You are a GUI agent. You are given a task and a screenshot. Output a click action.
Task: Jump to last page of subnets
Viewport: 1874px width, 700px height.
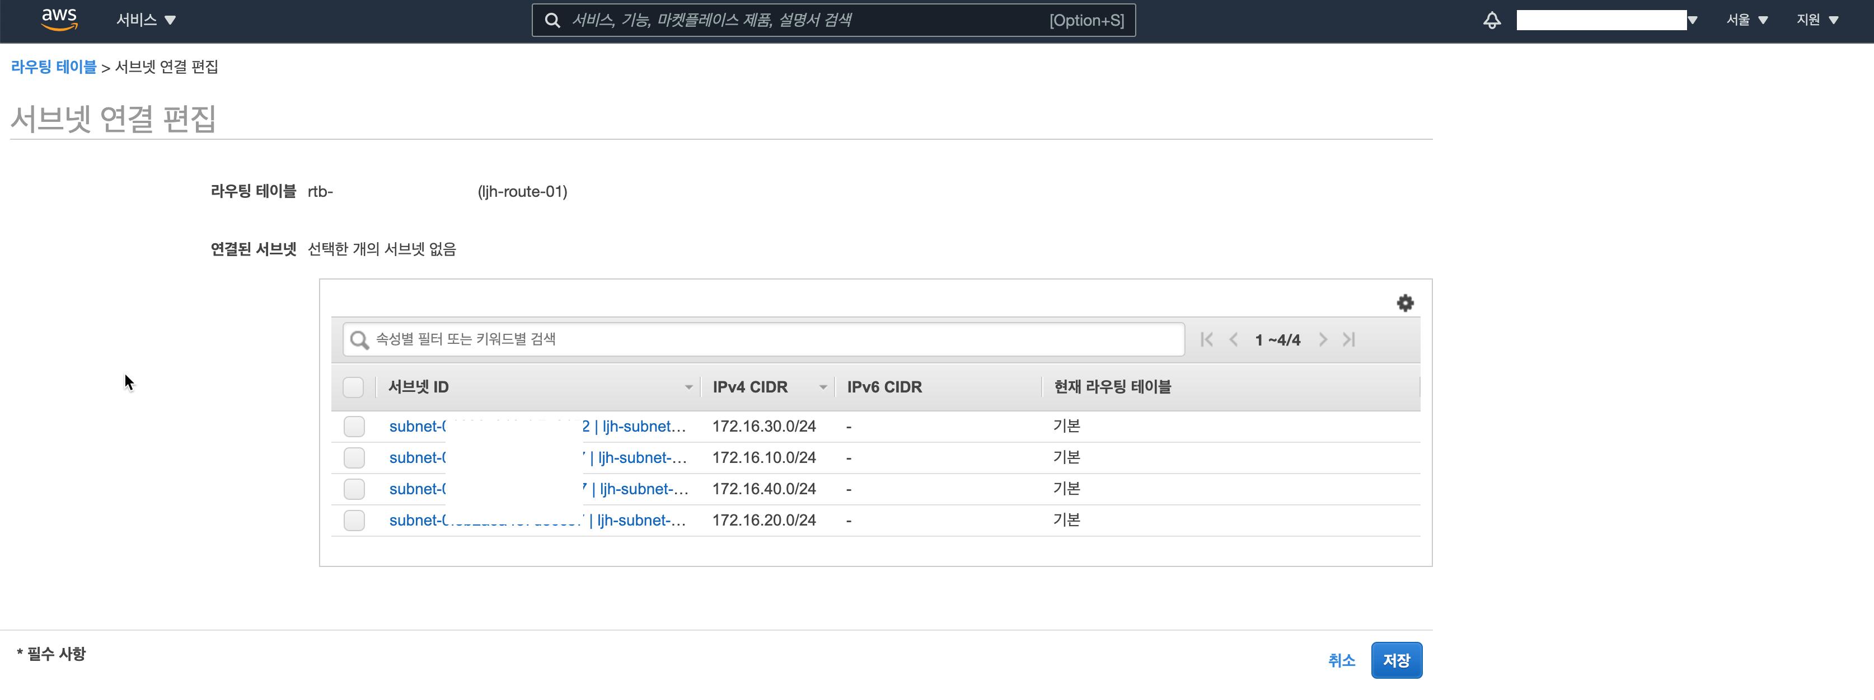(1349, 339)
